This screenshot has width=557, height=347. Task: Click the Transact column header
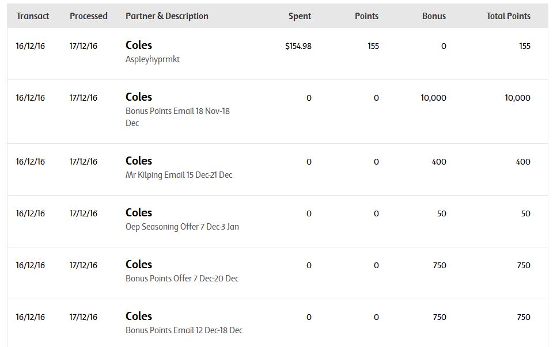(x=33, y=16)
